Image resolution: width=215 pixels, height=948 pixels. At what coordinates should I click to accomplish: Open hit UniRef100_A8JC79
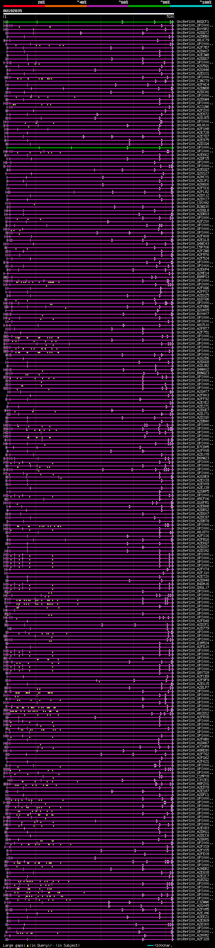pos(192,40)
